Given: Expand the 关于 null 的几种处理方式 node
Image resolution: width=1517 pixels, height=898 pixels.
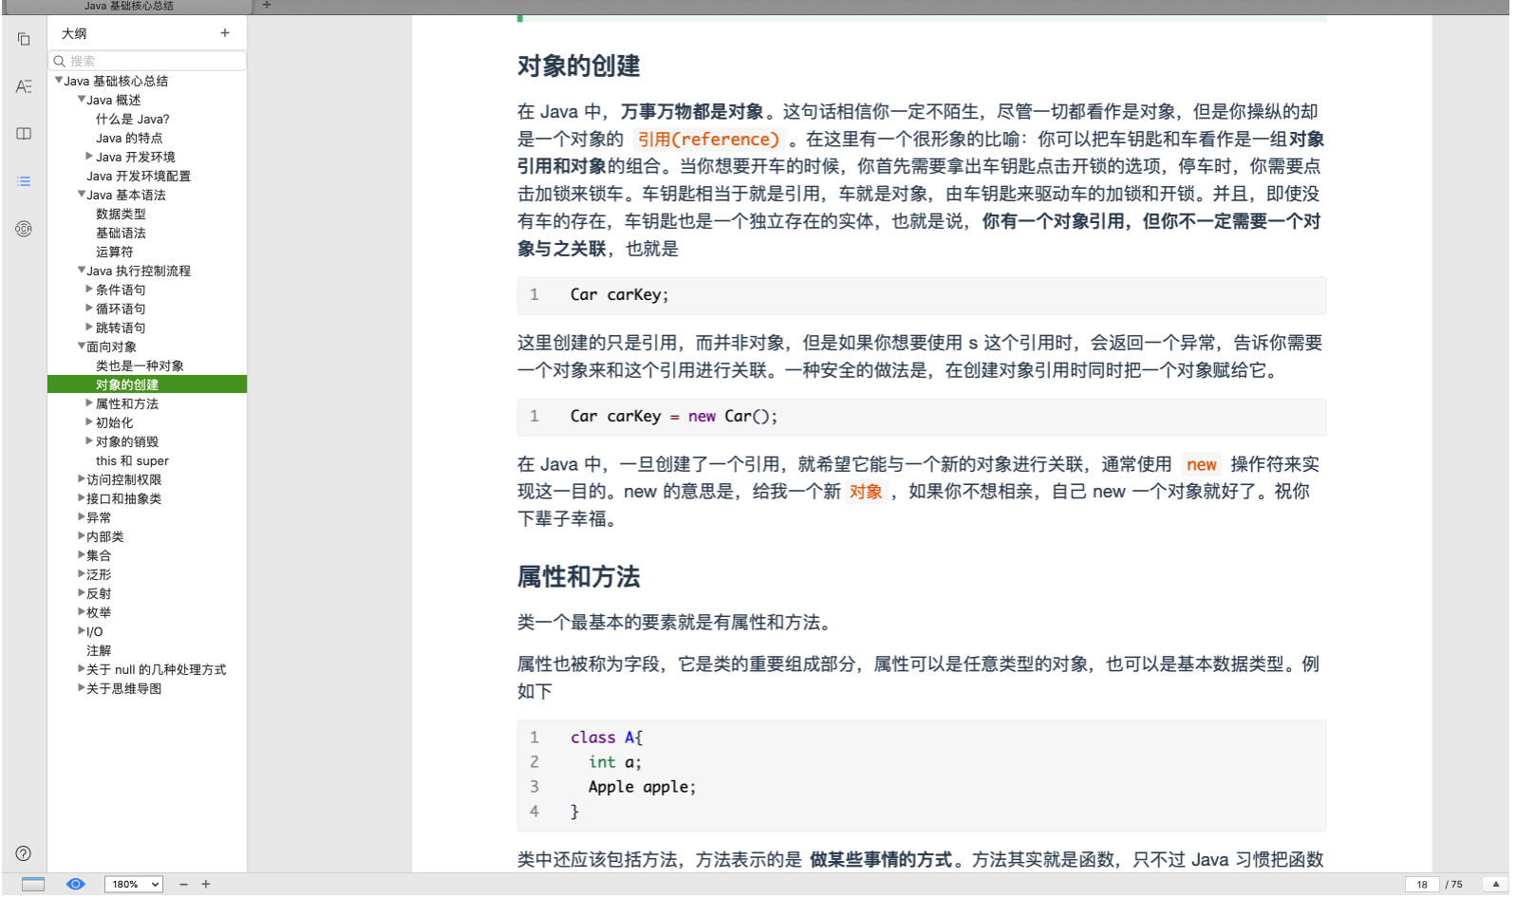Looking at the screenshot, I should click(x=82, y=668).
